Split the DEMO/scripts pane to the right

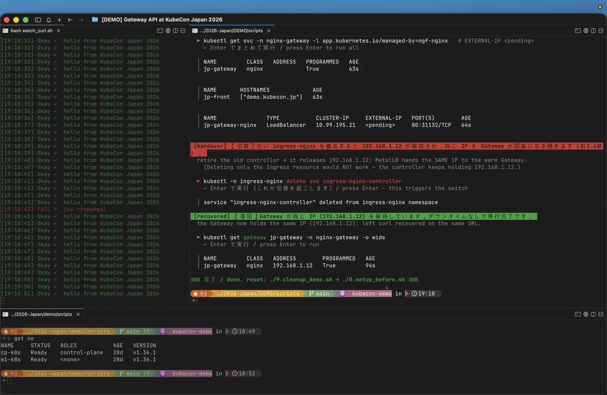(593, 31)
